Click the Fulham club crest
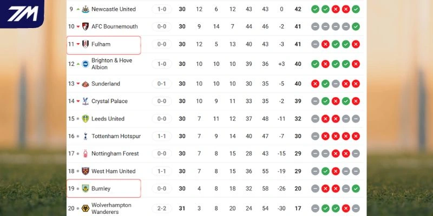The height and width of the screenshot is (216, 433). (x=85, y=44)
